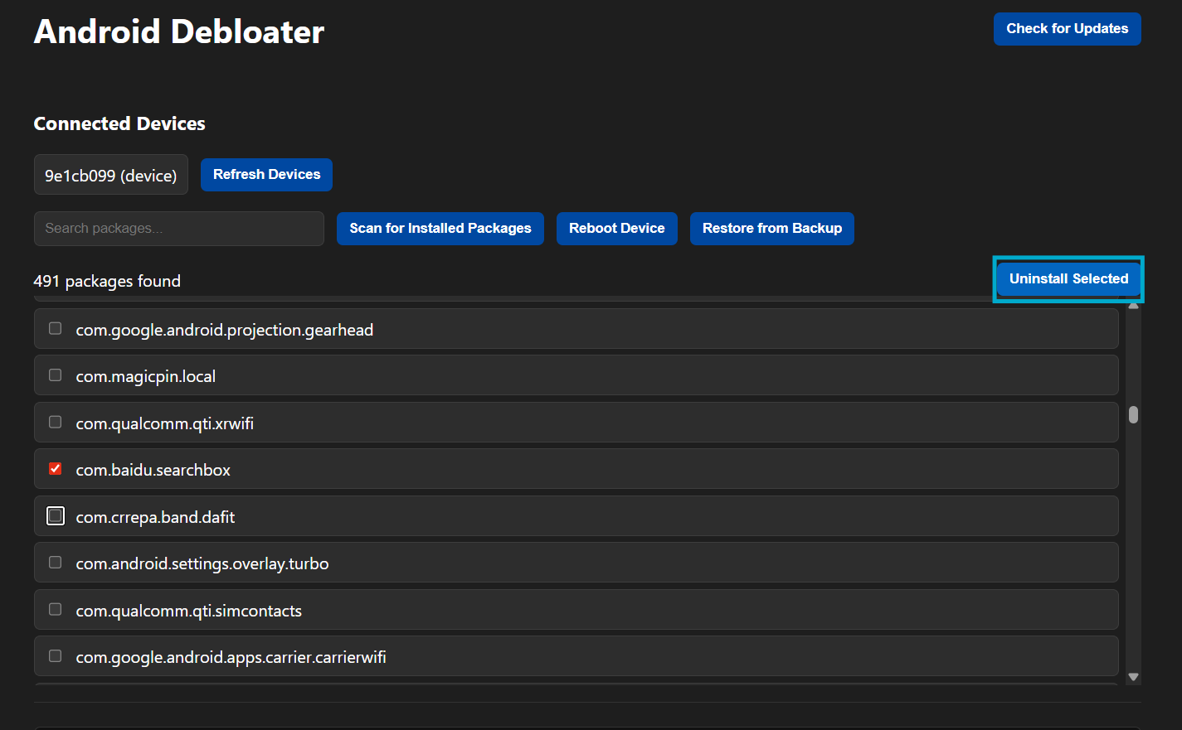Start Scan for Installed Packages
This screenshot has height=730, width=1182.
coord(440,229)
